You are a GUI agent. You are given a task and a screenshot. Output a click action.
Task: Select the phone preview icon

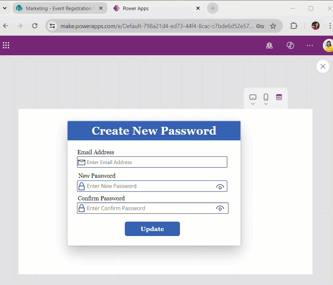(x=266, y=97)
